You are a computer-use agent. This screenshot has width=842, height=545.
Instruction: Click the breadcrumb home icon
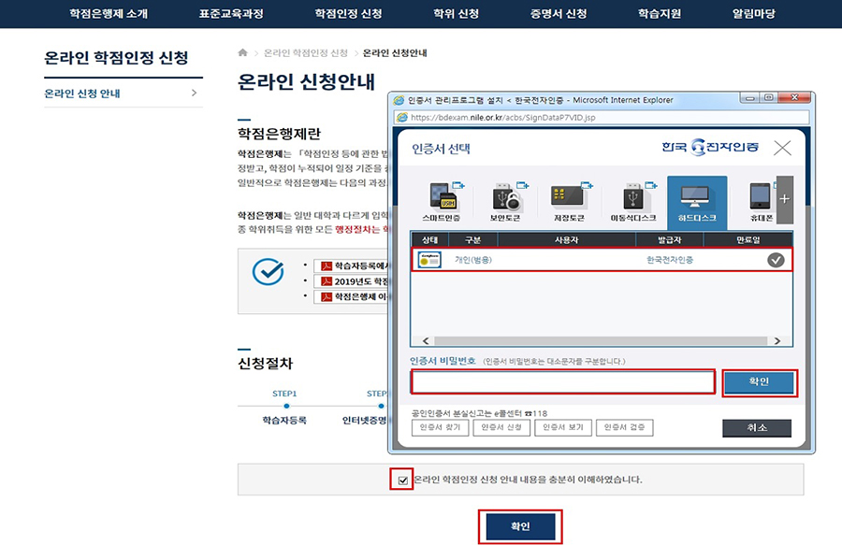coord(243,53)
